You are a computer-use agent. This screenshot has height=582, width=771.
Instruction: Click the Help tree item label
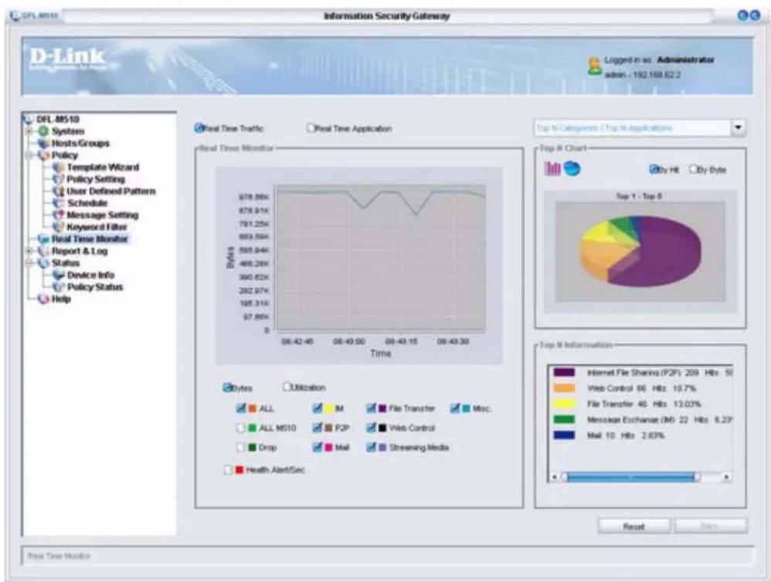tap(62, 299)
